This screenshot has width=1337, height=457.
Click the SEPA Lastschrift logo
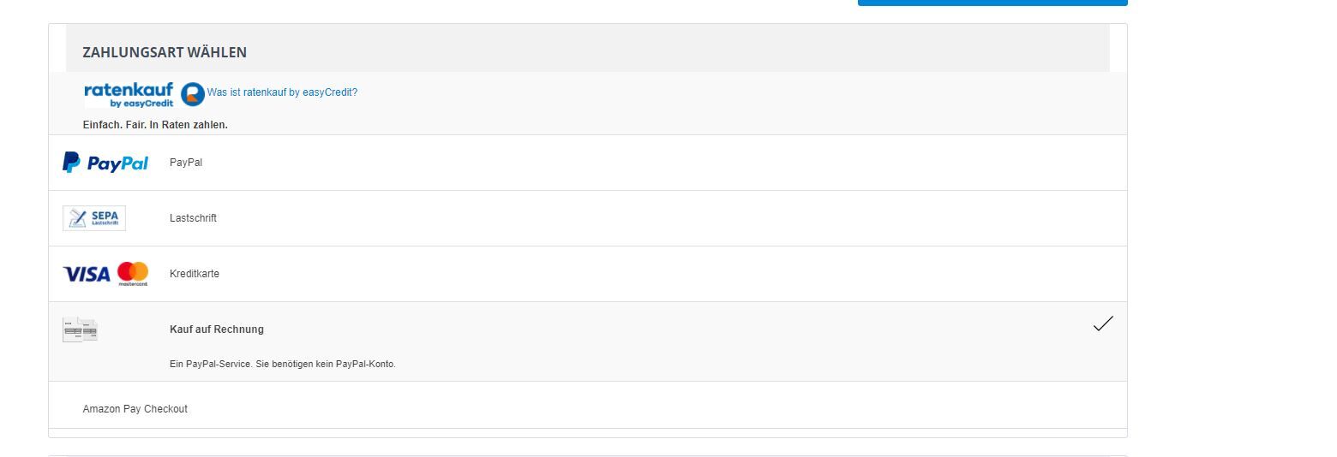94,218
